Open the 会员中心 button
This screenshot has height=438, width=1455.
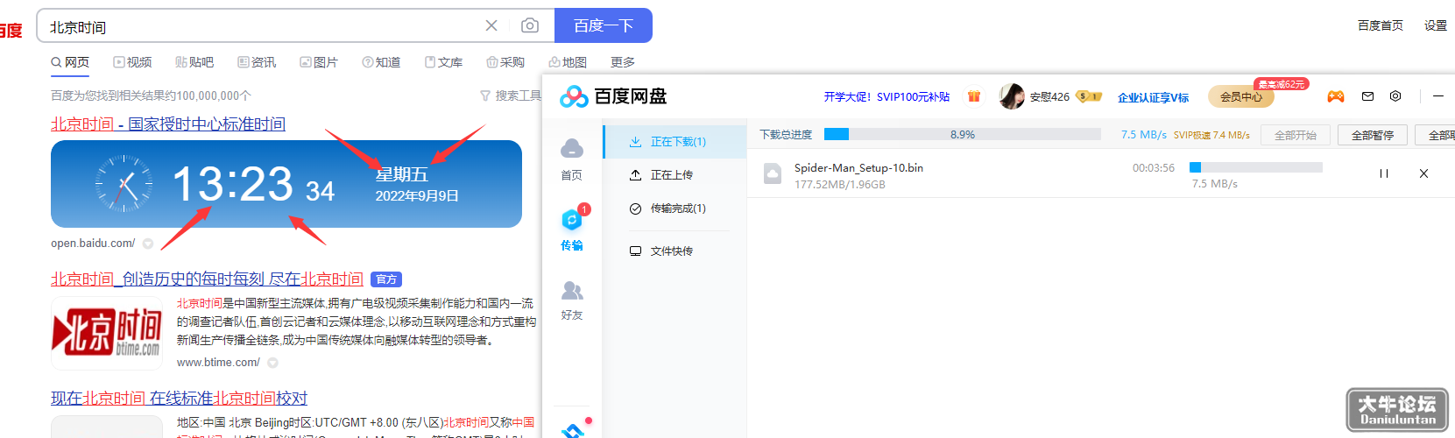(1241, 96)
